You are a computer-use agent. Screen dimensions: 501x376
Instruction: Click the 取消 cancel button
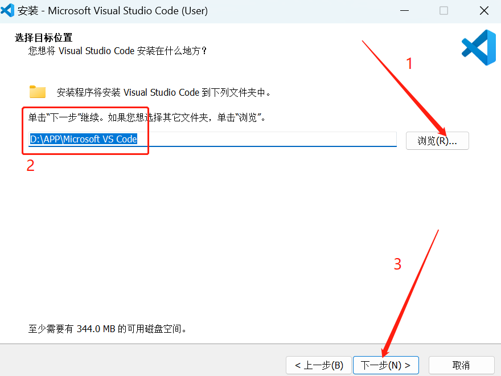461,365
